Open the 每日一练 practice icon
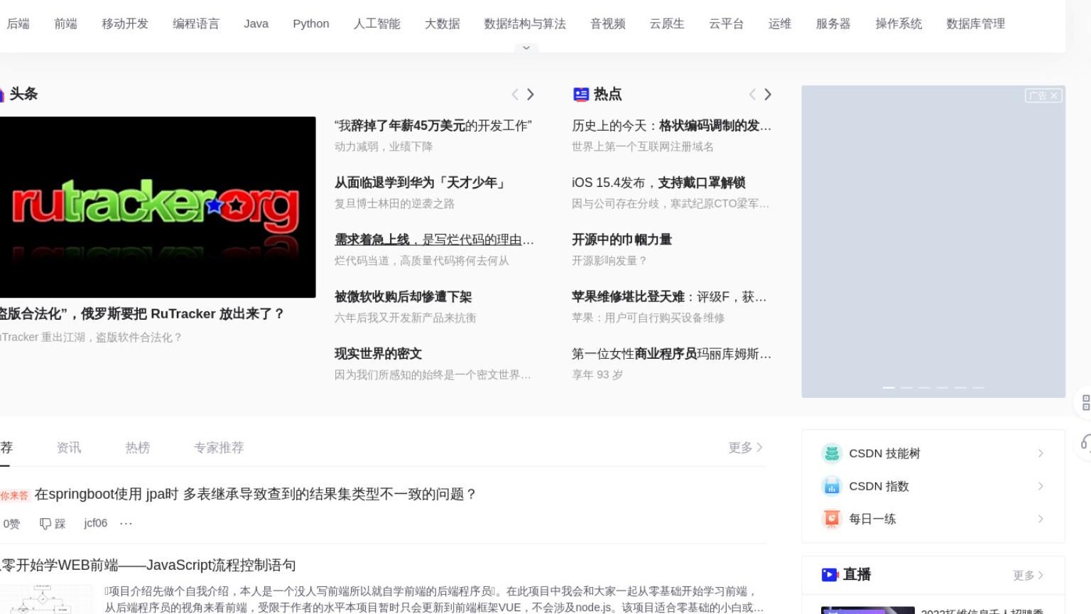This screenshot has height=614, width=1091. (832, 519)
